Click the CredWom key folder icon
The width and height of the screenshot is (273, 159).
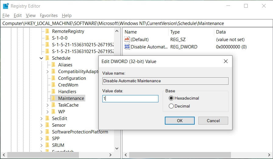(x=53, y=85)
